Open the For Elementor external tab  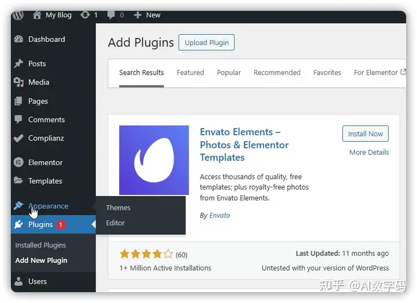380,72
